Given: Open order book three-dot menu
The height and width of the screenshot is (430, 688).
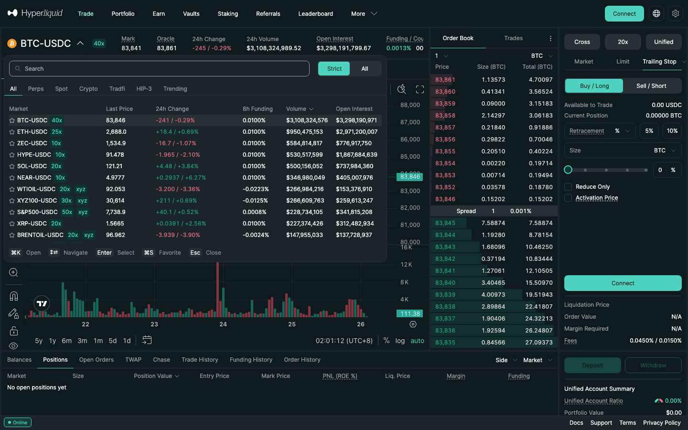Looking at the screenshot, I should (550, 38).
